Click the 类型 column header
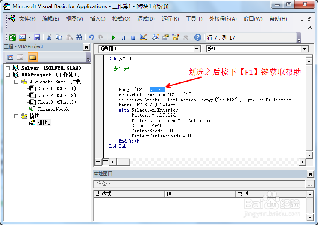Viewport: 318px width, 225px height. pyautogui.click(x=271, y=194)
